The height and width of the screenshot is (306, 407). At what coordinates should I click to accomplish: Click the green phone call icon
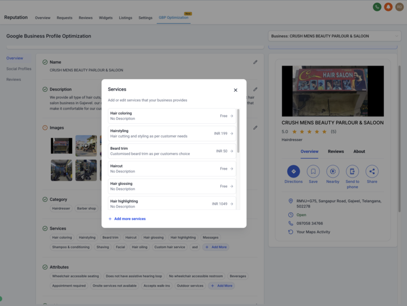(377, 7)
